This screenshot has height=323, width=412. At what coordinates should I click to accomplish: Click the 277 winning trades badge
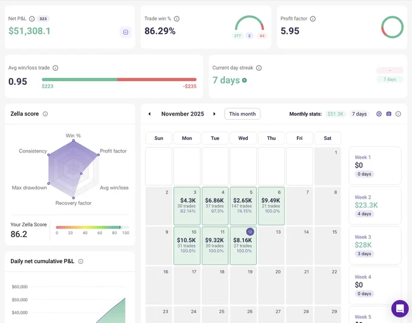[x=238, y=36]
